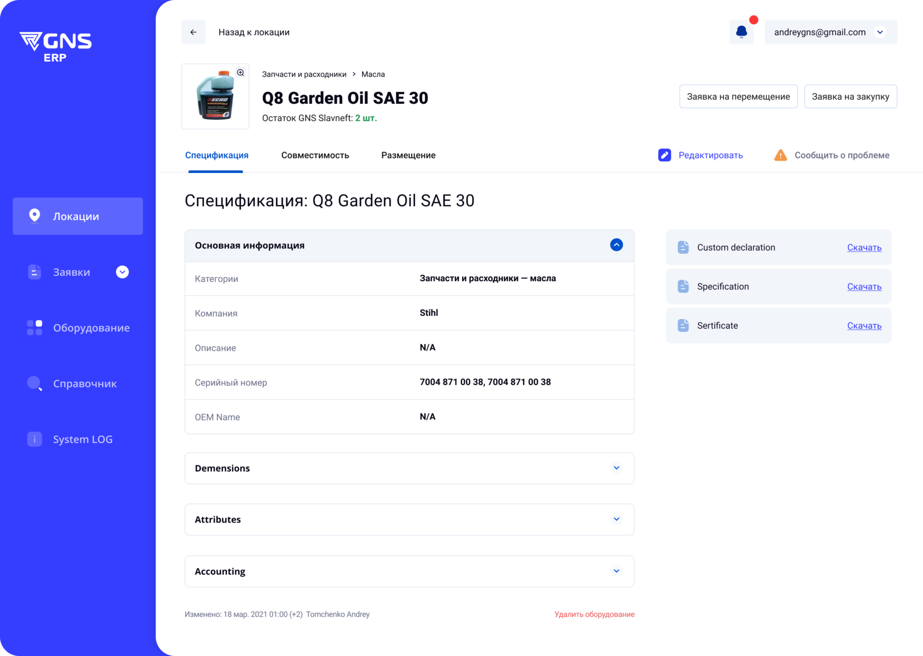This screenshot has height=656, width=923.
Task: Click the N/A value of OEM Name row
Action: pyautogui.click(x=427, y=416)
